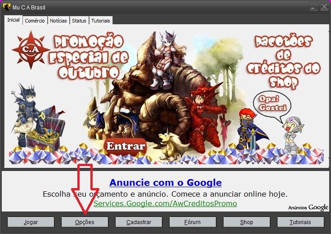
Task: Open the Comércio tab
Action: pos(35,21)
